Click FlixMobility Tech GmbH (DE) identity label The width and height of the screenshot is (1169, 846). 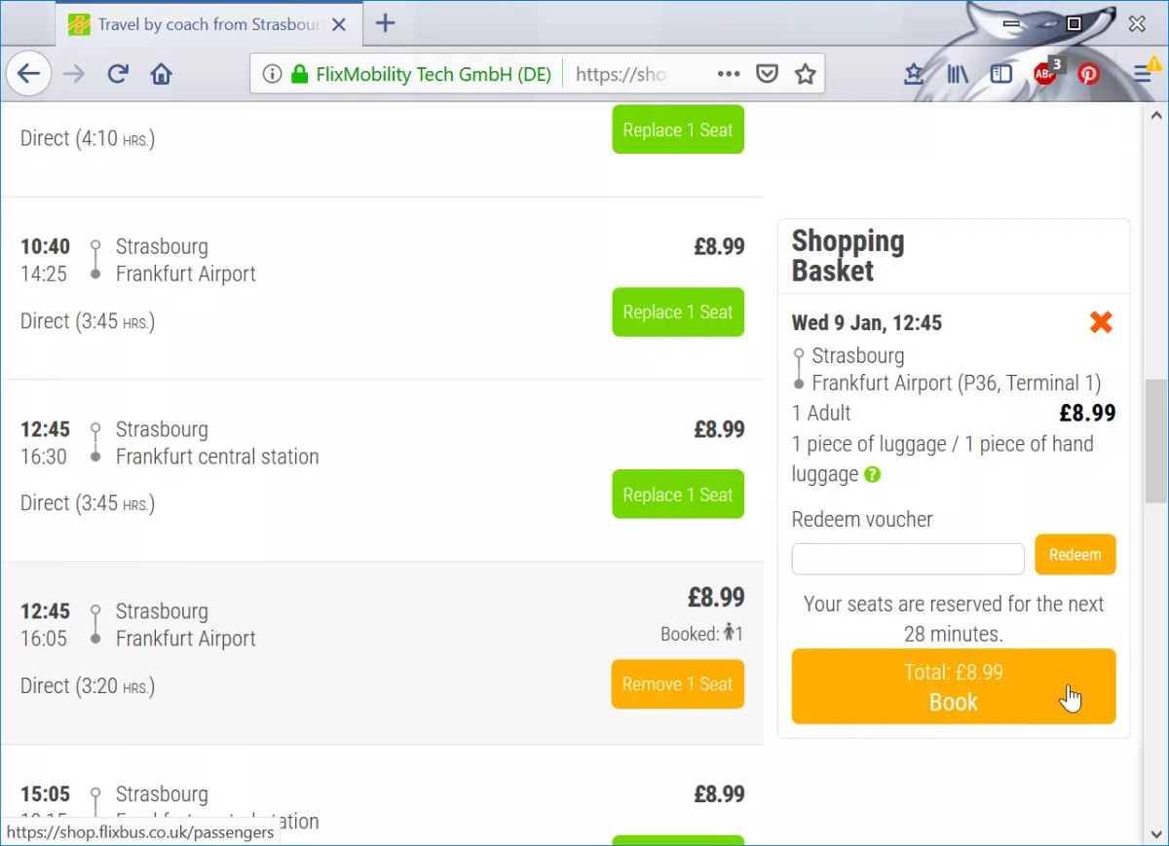click(x=434, y=74)
